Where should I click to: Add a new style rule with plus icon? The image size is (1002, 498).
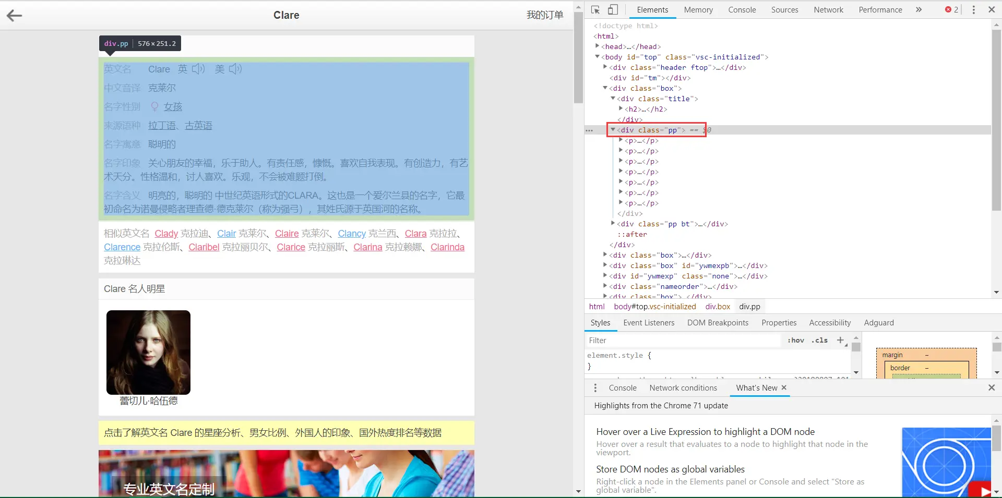click(x=840, y=340)
